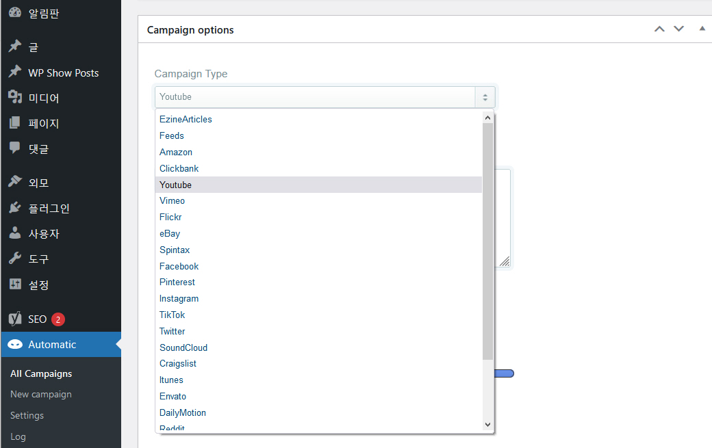Click the pages icon beside 페이지
712x448 pixels.
point(15,122)
